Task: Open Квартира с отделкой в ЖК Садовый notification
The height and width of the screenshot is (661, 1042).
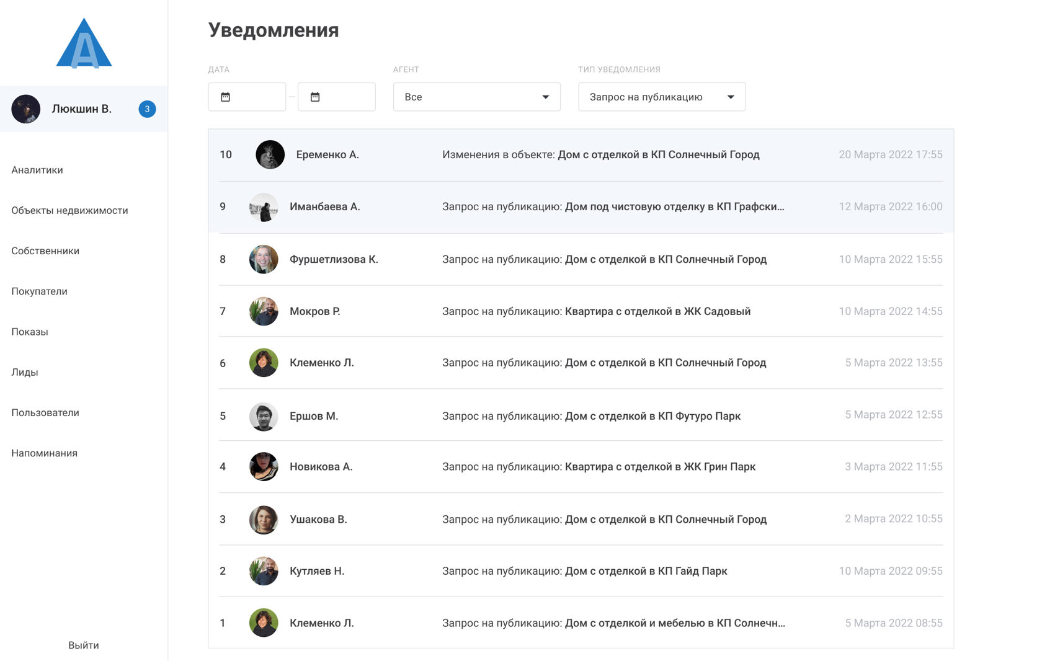Action: (x=657, y=311)
